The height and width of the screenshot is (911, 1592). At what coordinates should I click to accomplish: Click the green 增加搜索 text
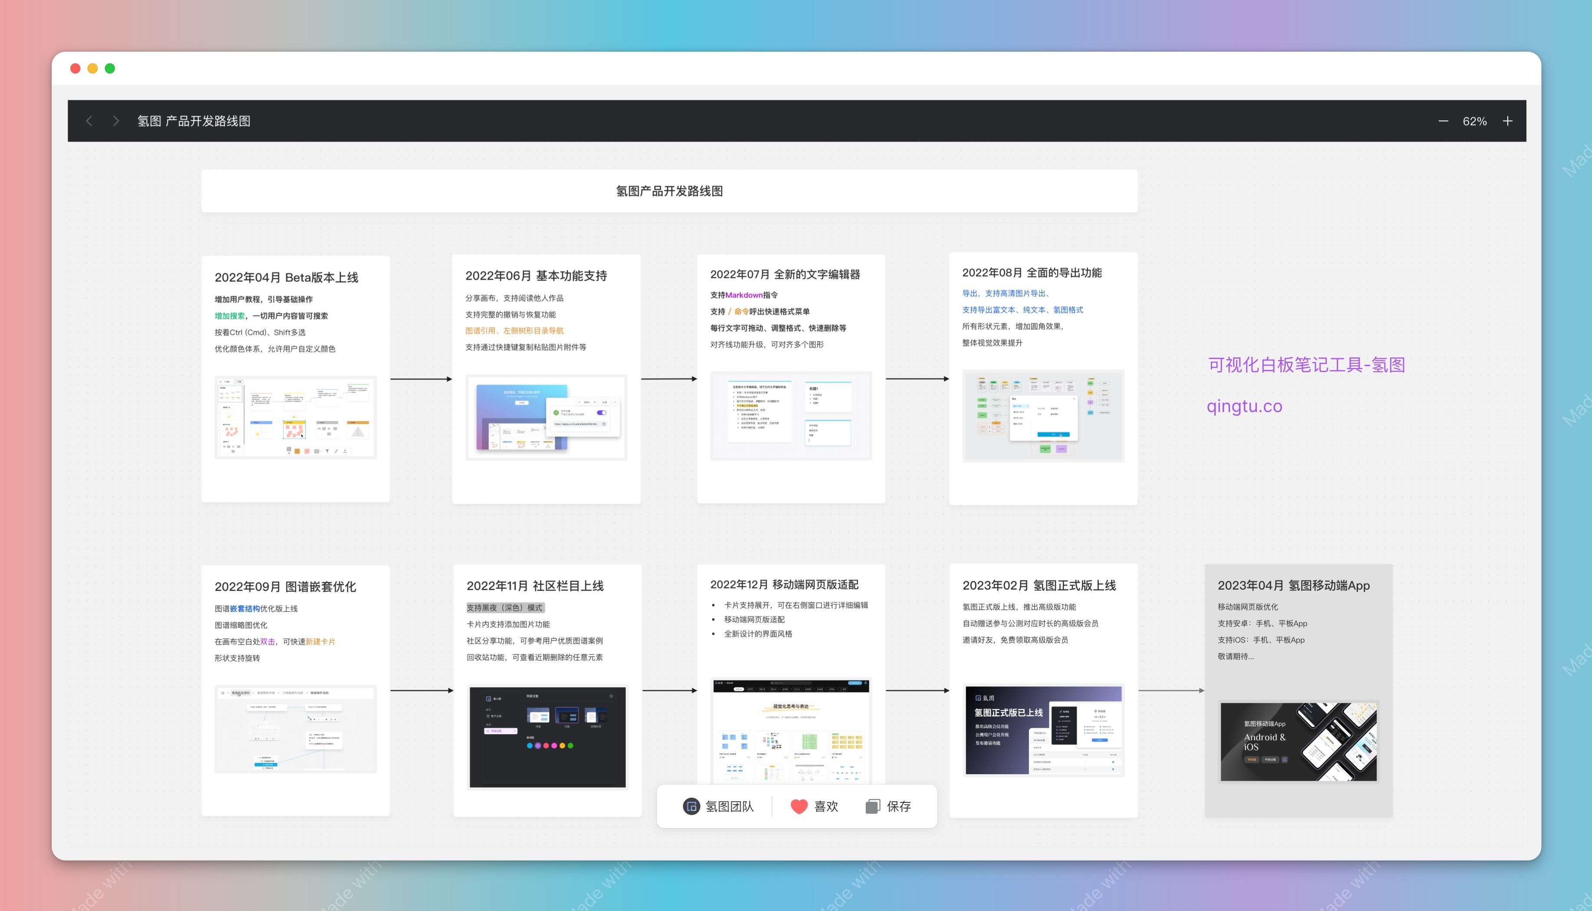[x=230, y=316]
